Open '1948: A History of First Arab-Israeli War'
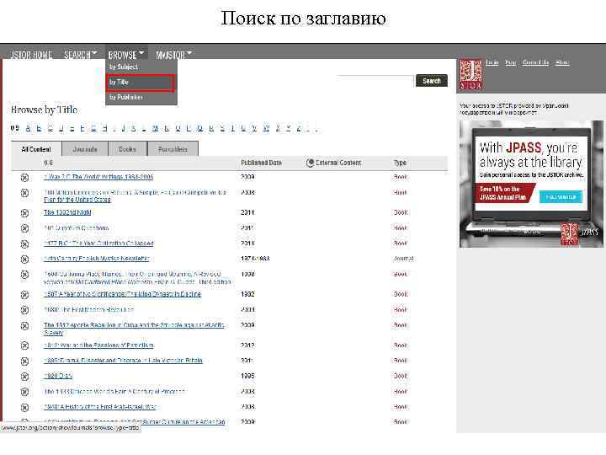606x455 pixels. pyautogui.click(x=99, y=407)
